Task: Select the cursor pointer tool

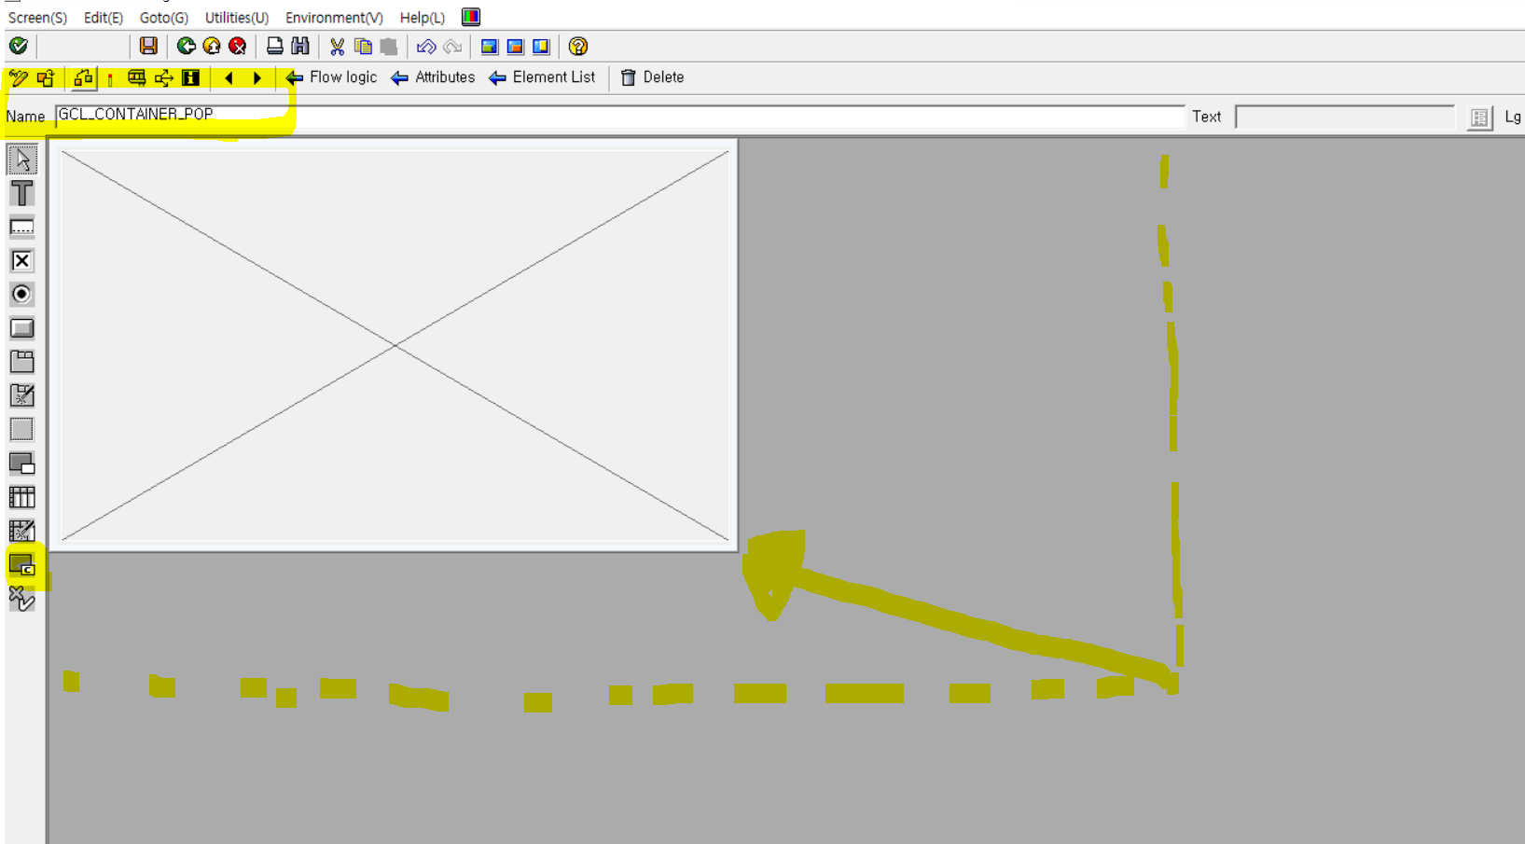Action: tap(22, 159)
